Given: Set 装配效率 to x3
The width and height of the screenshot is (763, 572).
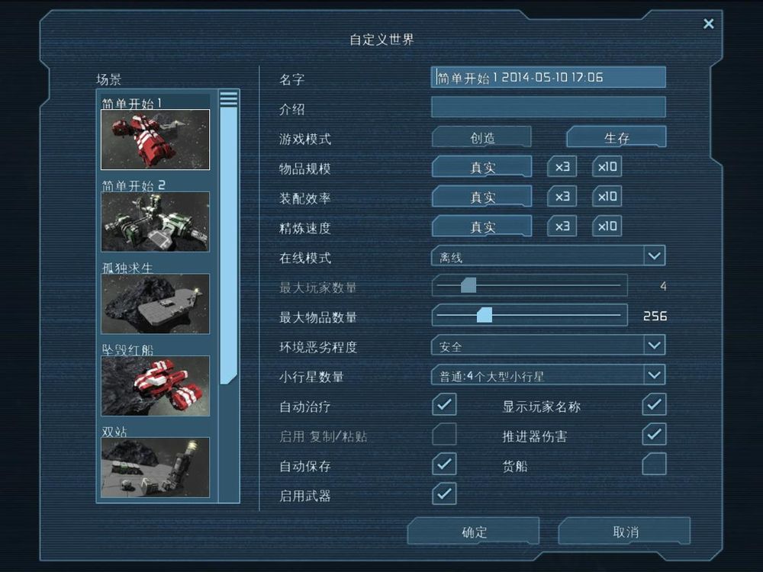Looking at the screenshot, I should coord(562,197).
